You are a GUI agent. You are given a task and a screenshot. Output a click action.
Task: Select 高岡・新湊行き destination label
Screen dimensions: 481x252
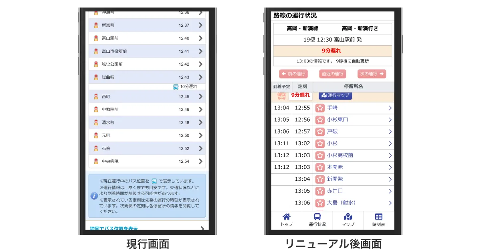point(360,28)
